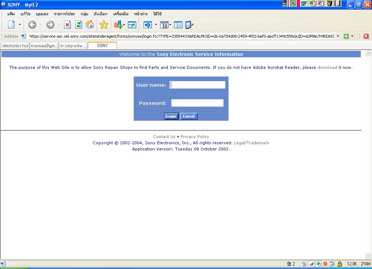372x269 pixels.
Task: Click the status bar connection/network icon
Action: tap(304, 264)
